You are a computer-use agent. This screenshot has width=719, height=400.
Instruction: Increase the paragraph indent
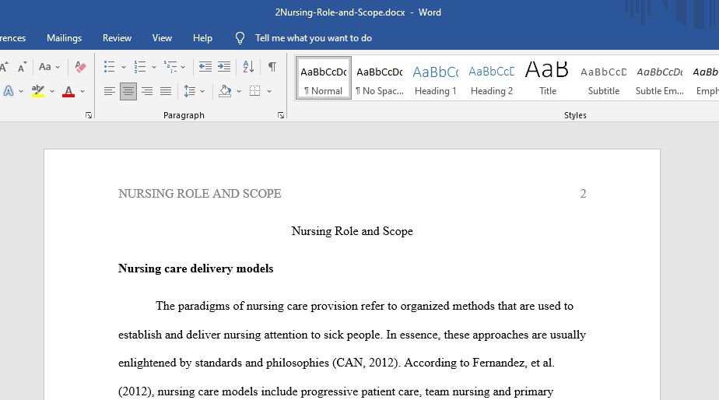224,67
